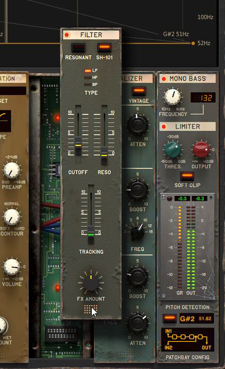Viewport: 225px width, 369px height.
Task: Click the green Limiter Thres. knob
Action: point(173,149)
